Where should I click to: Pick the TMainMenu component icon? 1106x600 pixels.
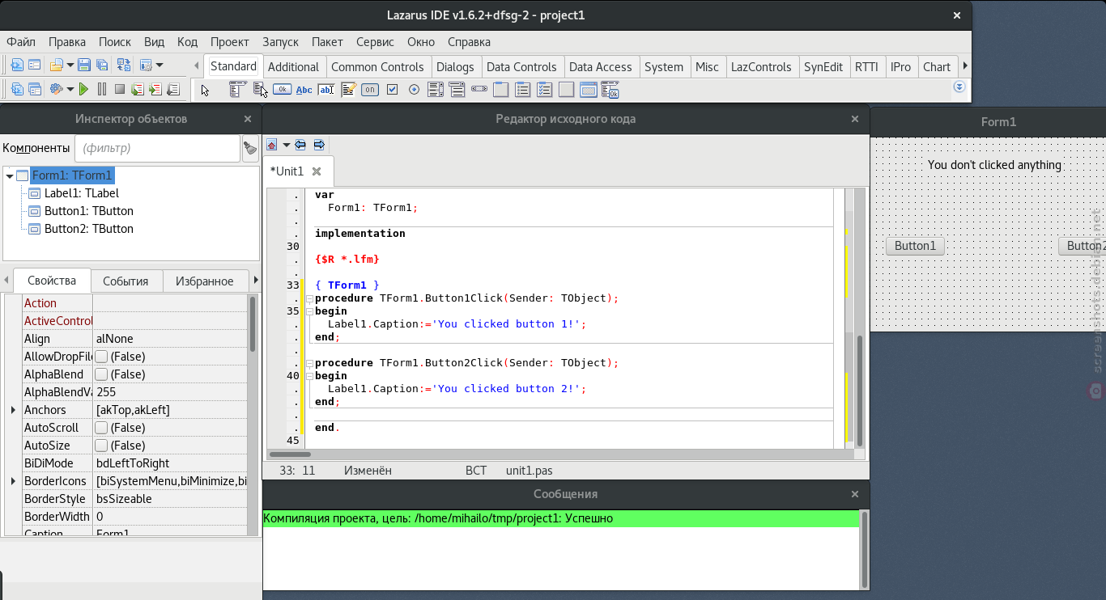237,89
